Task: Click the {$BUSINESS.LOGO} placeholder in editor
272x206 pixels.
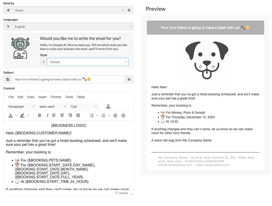Action: [x=68, y=125]
